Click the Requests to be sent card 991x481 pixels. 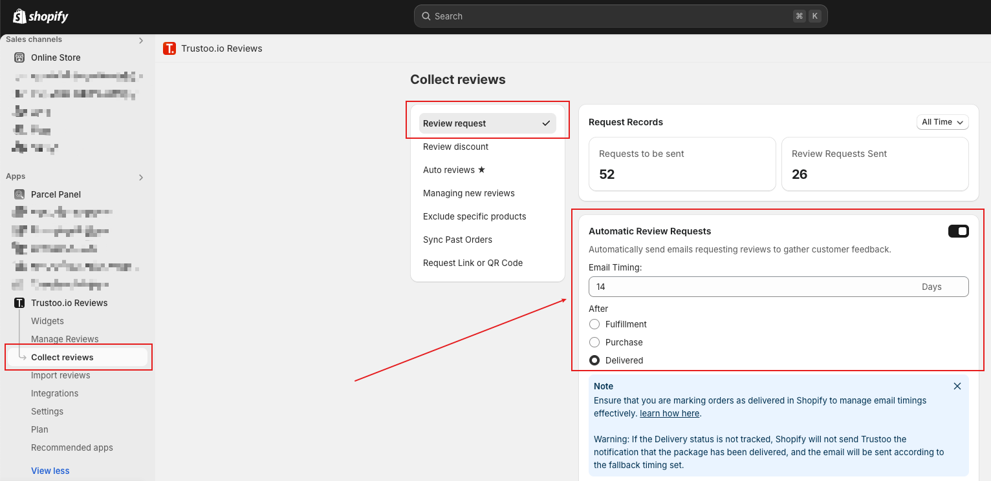pos(682,164)
